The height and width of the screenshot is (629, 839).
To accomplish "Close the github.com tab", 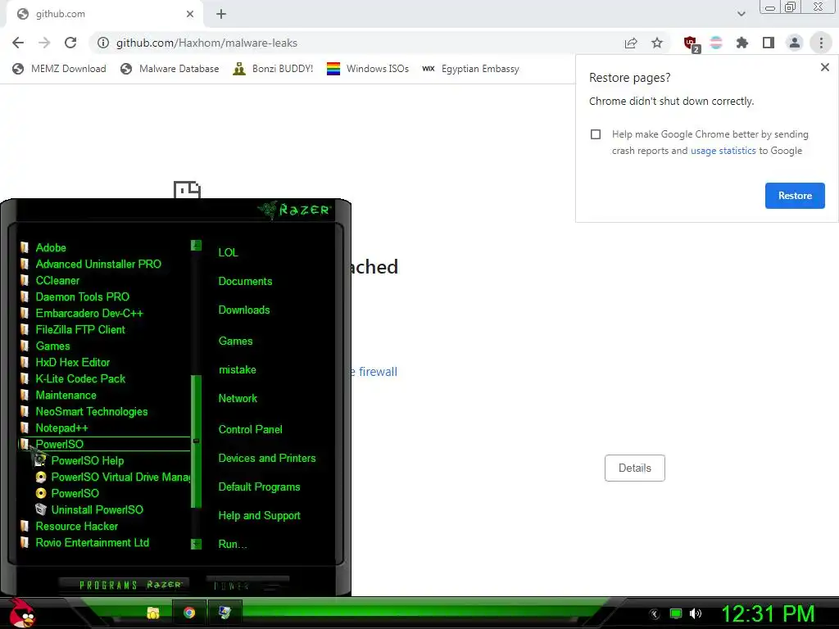I will [190, 14].
